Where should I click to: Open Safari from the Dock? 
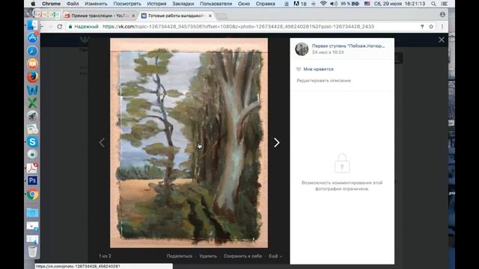tap(32, 51)
